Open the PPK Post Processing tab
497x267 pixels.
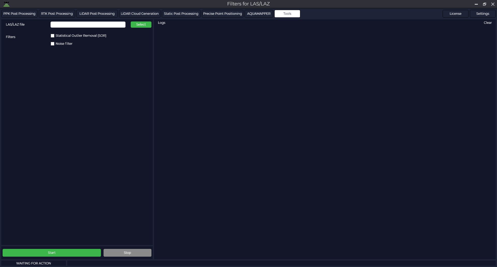(x=19, y=14)
